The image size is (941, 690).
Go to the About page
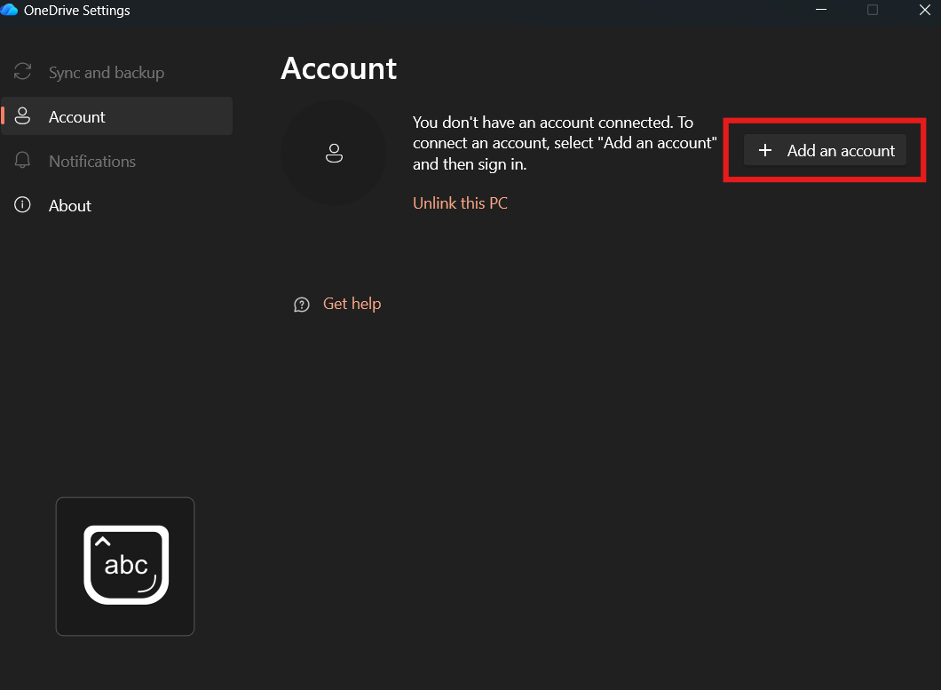(x=117, y=205)
